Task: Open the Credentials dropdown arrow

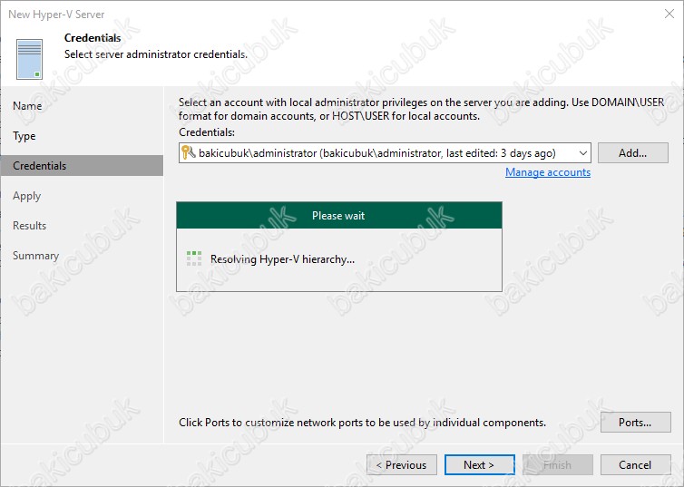Action: click(582, 153)
